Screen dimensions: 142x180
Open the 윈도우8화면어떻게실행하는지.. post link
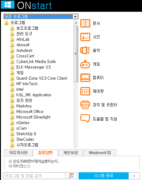pyautogui.click(x=36, y=161)
